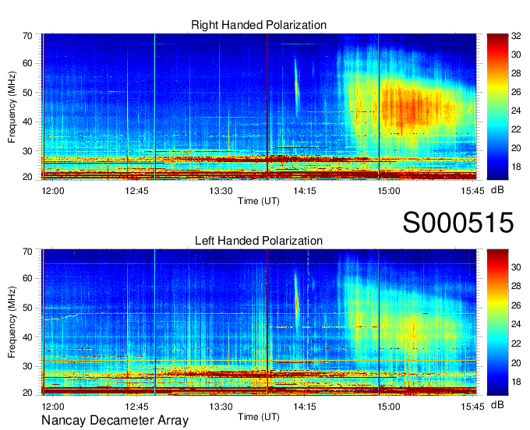Click the Left Handed plot's color bar
Viewport: 530px width, 430px height.
tap(497, 322)
